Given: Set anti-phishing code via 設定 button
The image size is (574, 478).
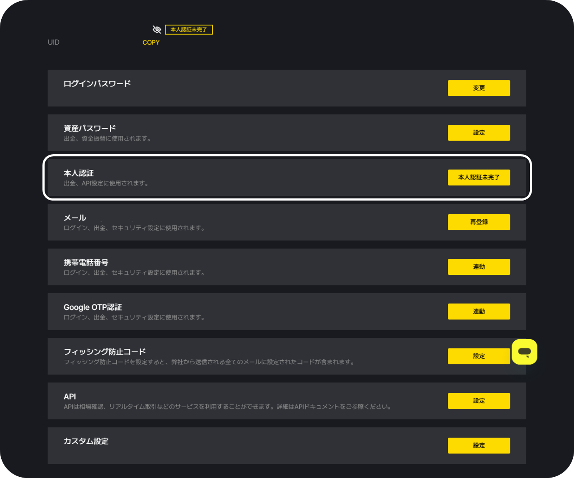Looking at the screenshot, I should (479, 356).
